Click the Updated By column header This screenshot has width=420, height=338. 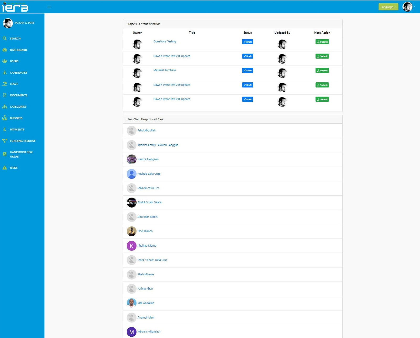pyautogui.click(x=282, y=33)
